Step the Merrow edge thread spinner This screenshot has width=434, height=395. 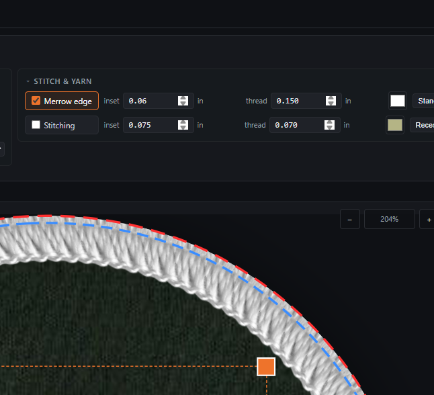coord(331,101)
